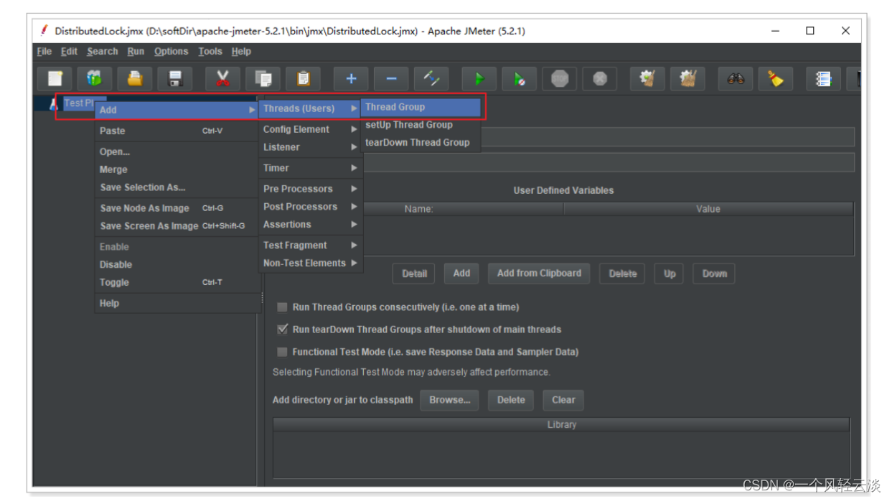
Task: Click the Stop test icon
Action: (560, 78)
